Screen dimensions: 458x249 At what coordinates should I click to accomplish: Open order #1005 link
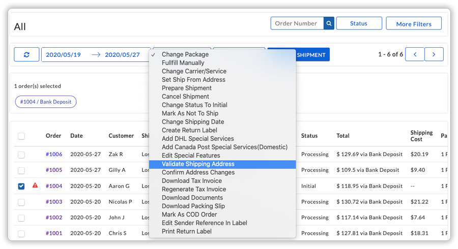[54, 170]
